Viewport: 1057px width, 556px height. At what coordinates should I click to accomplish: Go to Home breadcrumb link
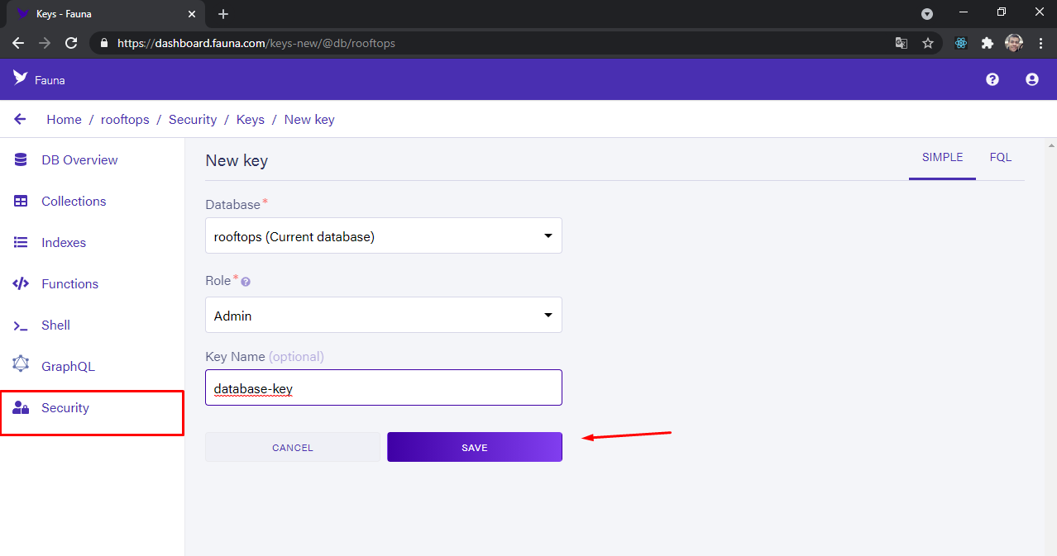point(64,120)
